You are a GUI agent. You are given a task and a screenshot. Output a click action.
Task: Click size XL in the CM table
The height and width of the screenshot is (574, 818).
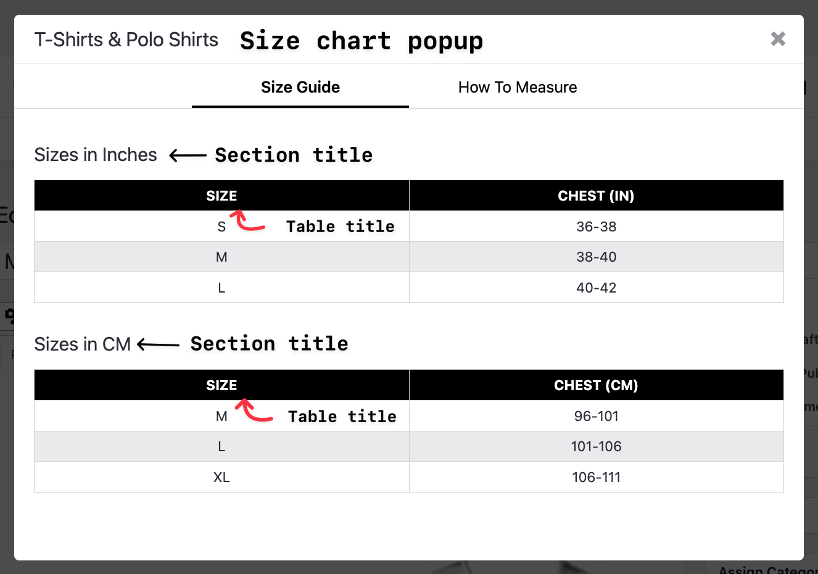221,476
